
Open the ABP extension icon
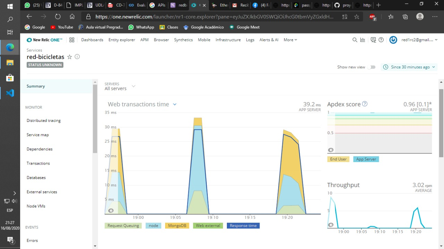click(373, 17)
